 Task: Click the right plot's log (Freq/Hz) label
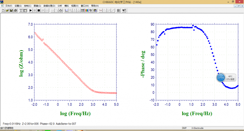coord(197,113)
